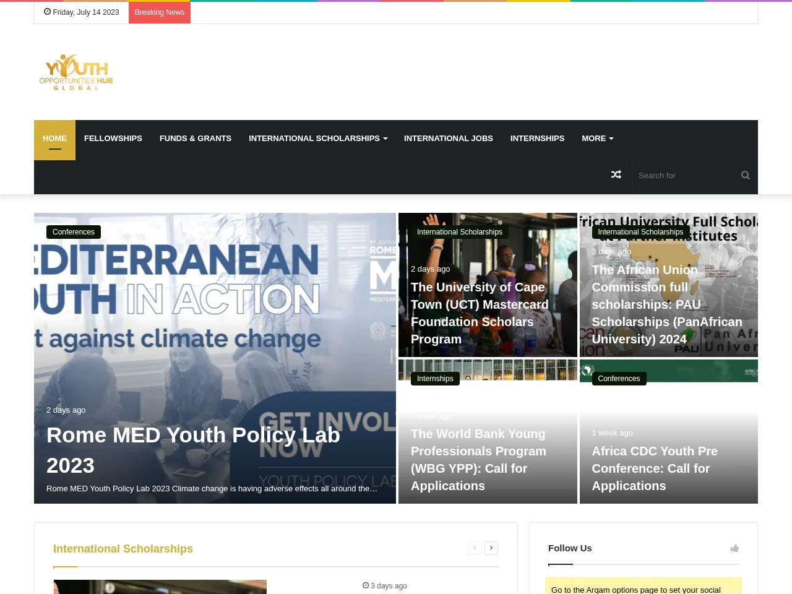The image size is (792, 594).
Task: Click '3 days ago' under scholarships section
Action: click(x=385, y=586)
